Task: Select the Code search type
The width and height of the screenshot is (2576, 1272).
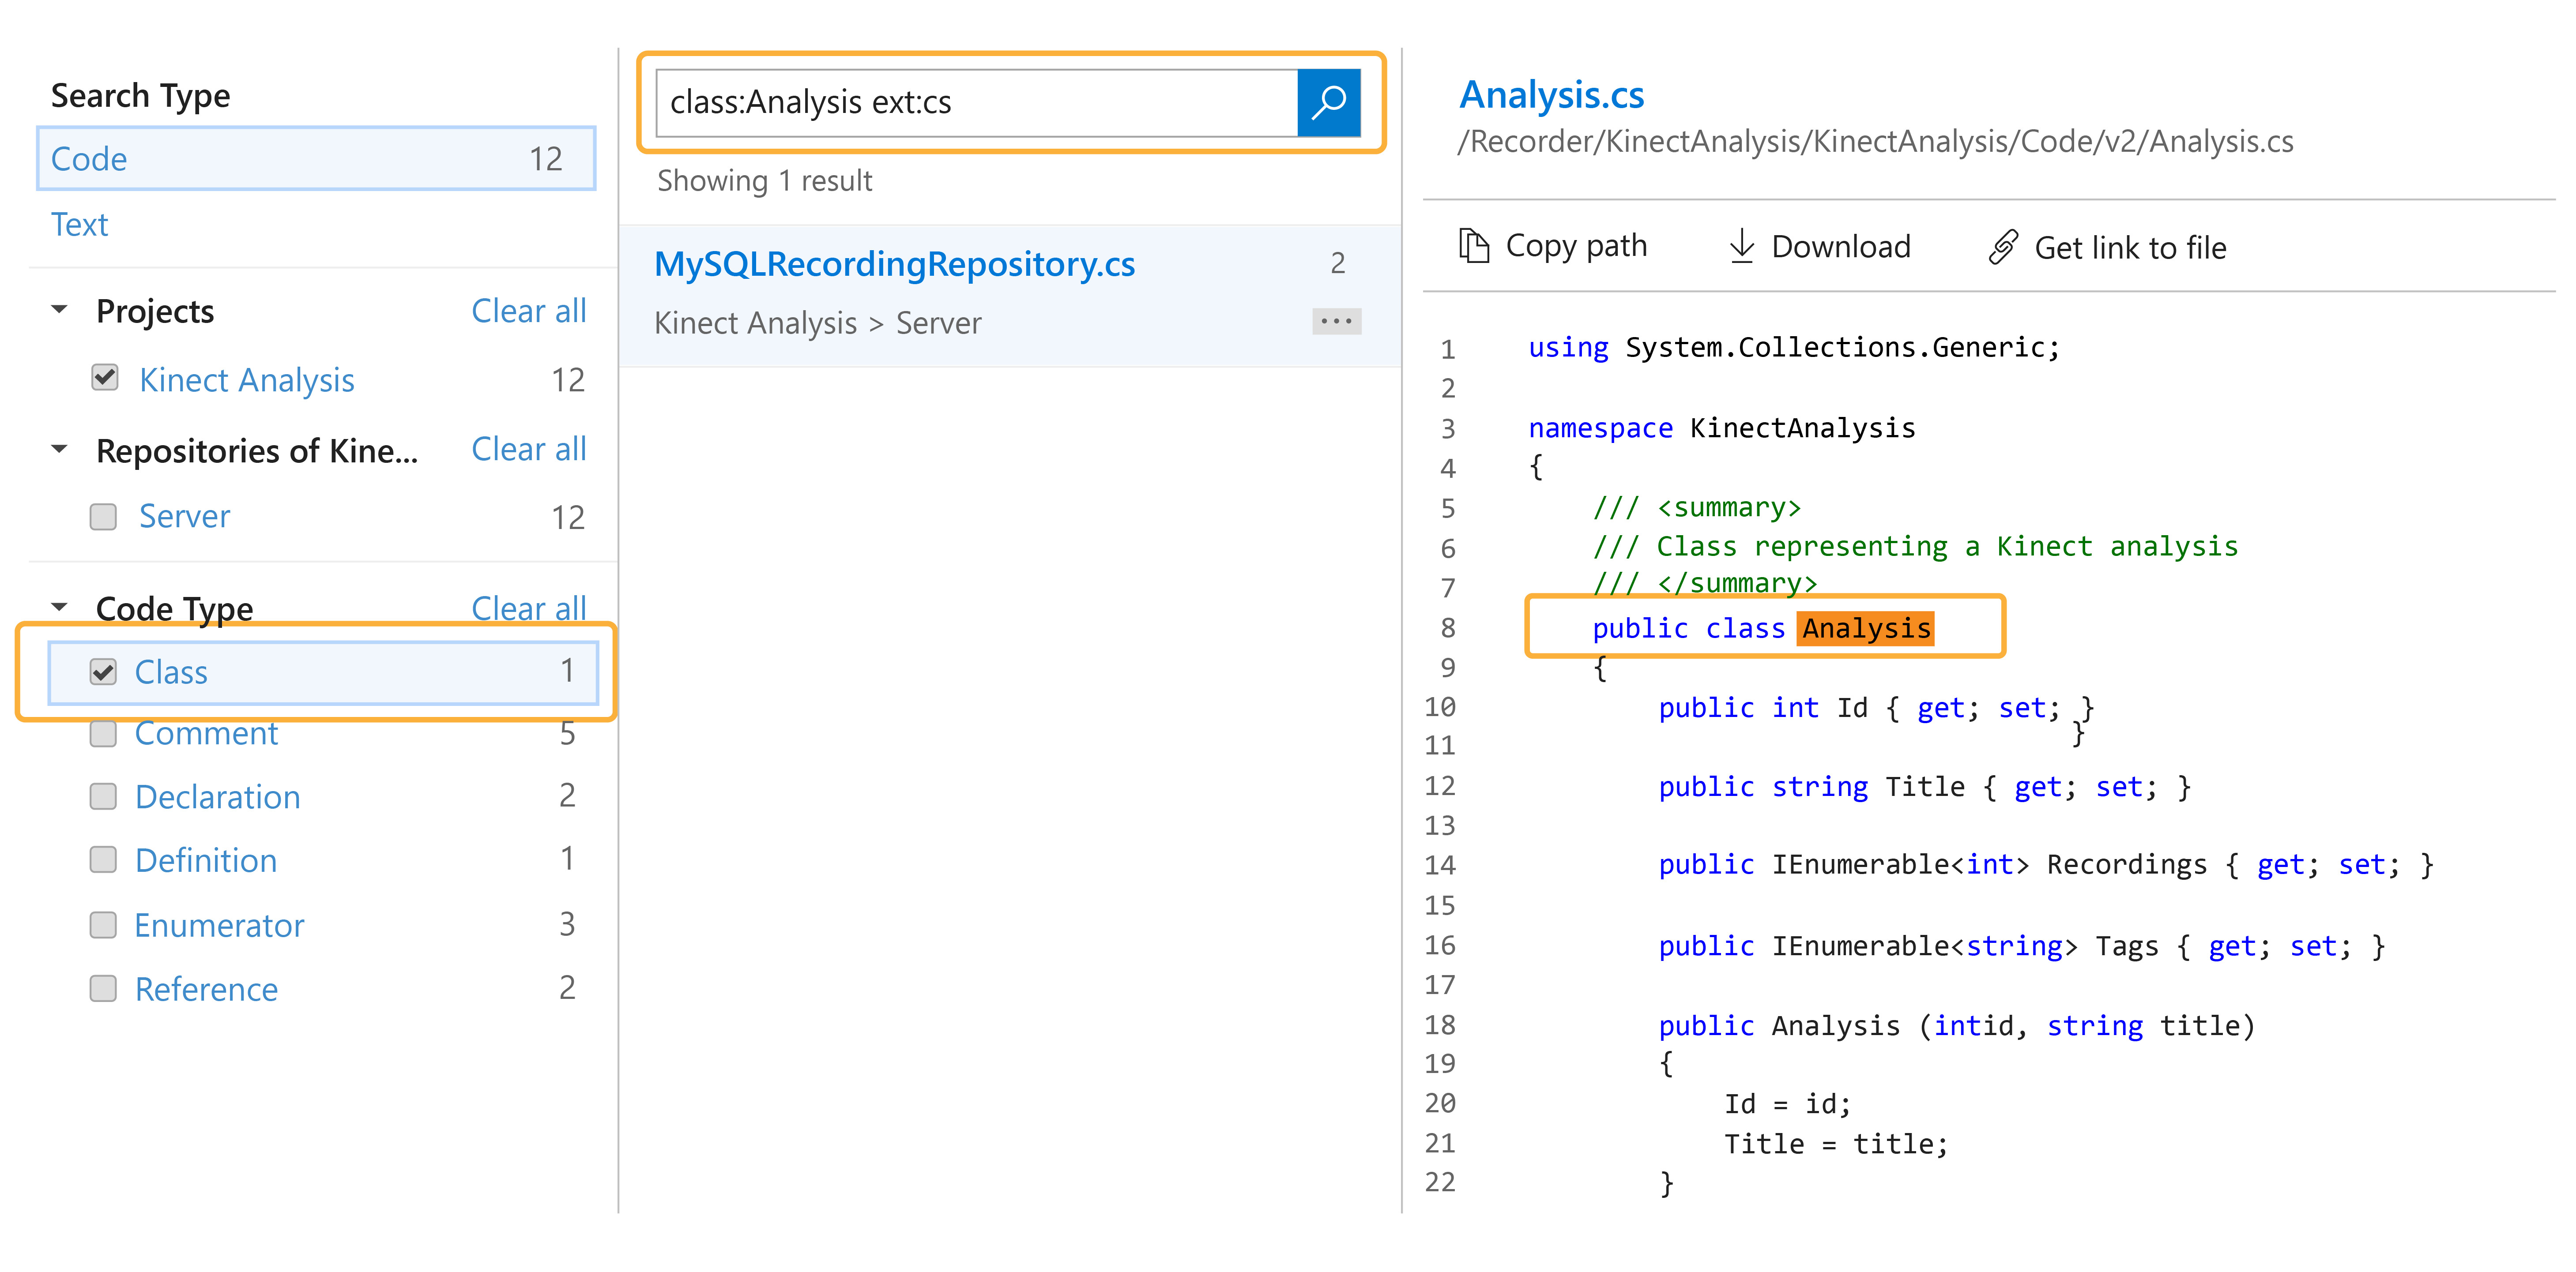Action: pyautogui.click(x=316, y=158)
